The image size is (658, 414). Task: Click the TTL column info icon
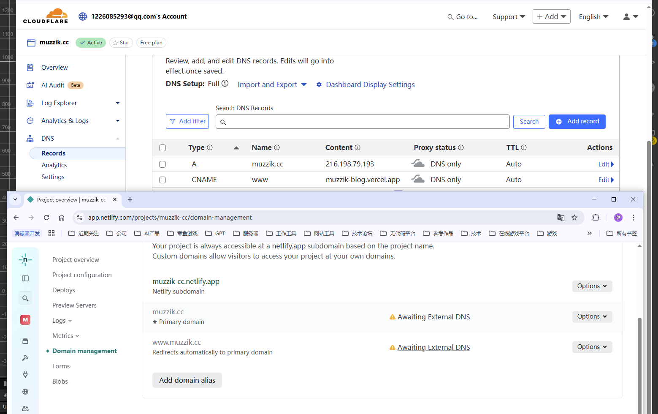tap(524, 147)
